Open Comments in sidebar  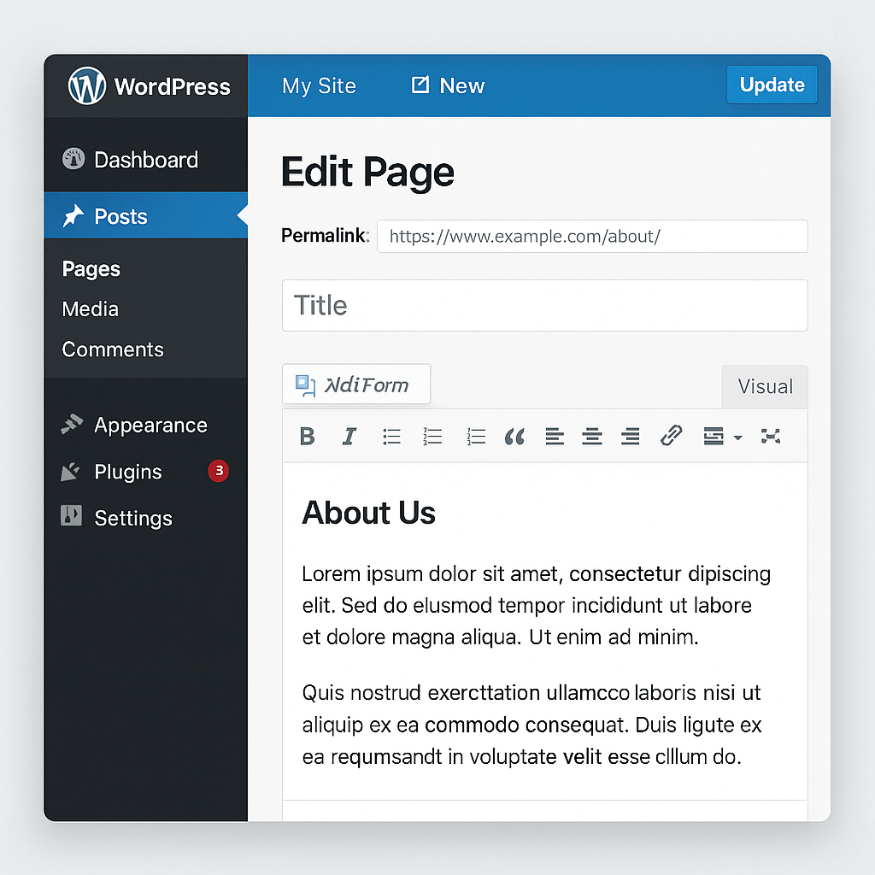coord(113,349)
